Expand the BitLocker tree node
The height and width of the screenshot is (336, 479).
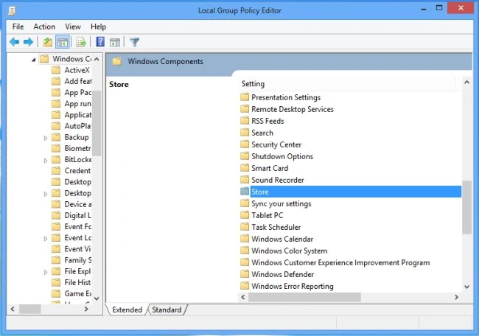coord(46,161)
